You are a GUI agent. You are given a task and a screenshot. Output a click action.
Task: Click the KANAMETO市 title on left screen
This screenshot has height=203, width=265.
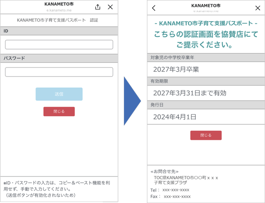click(x=59, y=4)
